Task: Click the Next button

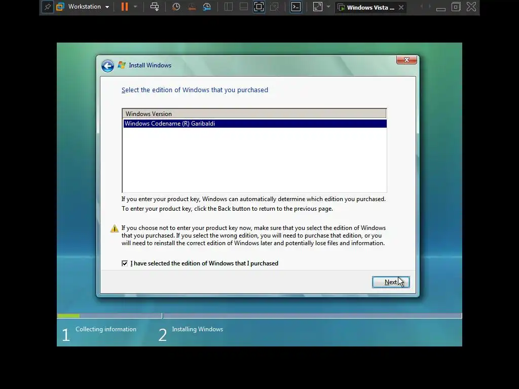Action: (x=391, y=282)
